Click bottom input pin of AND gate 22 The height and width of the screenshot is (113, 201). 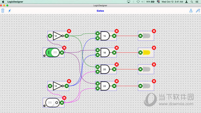click(x=97, y=88)
